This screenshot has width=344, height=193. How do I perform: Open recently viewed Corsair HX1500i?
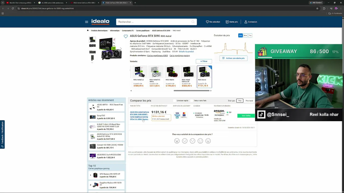point(106,146)
